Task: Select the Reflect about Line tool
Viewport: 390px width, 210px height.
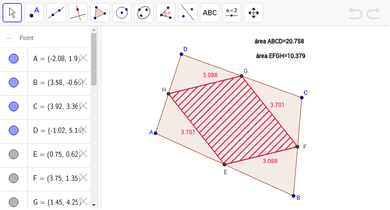Action: (188, 13)
